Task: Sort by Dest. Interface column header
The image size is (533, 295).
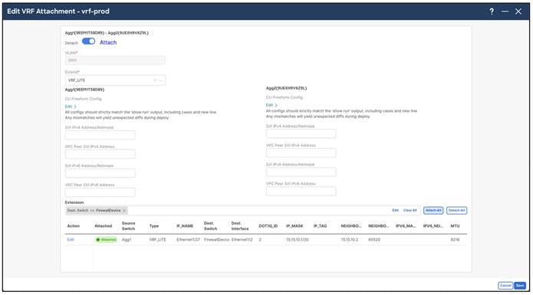Action: [240, 226]
